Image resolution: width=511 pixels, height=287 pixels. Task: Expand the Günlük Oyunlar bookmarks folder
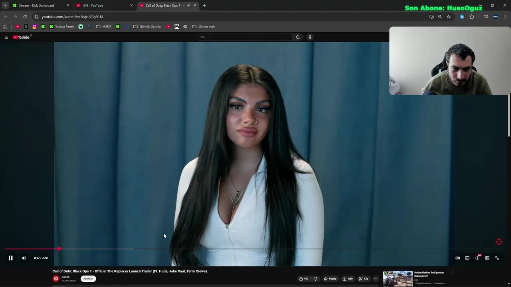point(148,27)
